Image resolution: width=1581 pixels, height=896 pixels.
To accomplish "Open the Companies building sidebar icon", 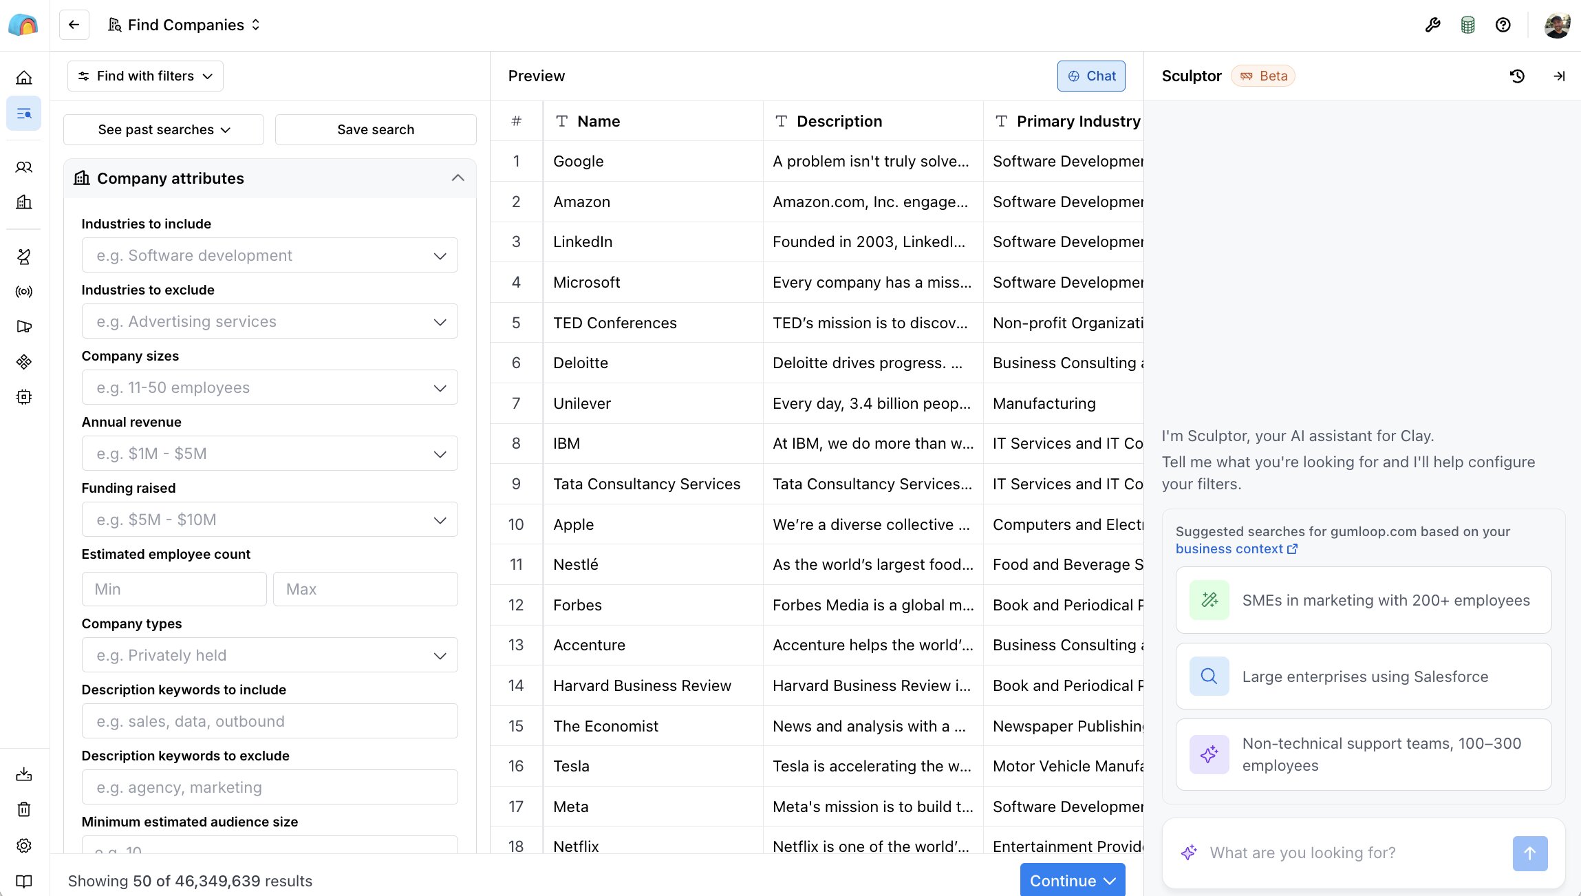I will click(24, 202).
